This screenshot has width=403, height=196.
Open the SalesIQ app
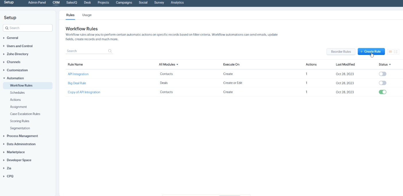pyautogui.click(x=71, y=3)
